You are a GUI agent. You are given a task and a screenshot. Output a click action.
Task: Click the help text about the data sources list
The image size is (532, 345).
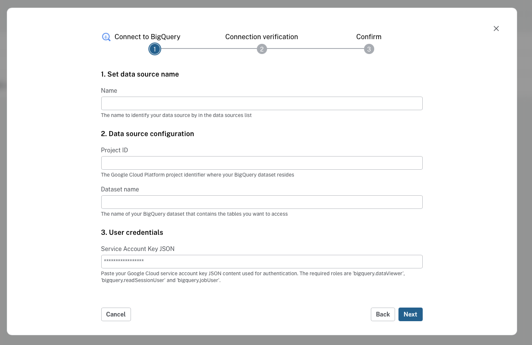point(176,115)
